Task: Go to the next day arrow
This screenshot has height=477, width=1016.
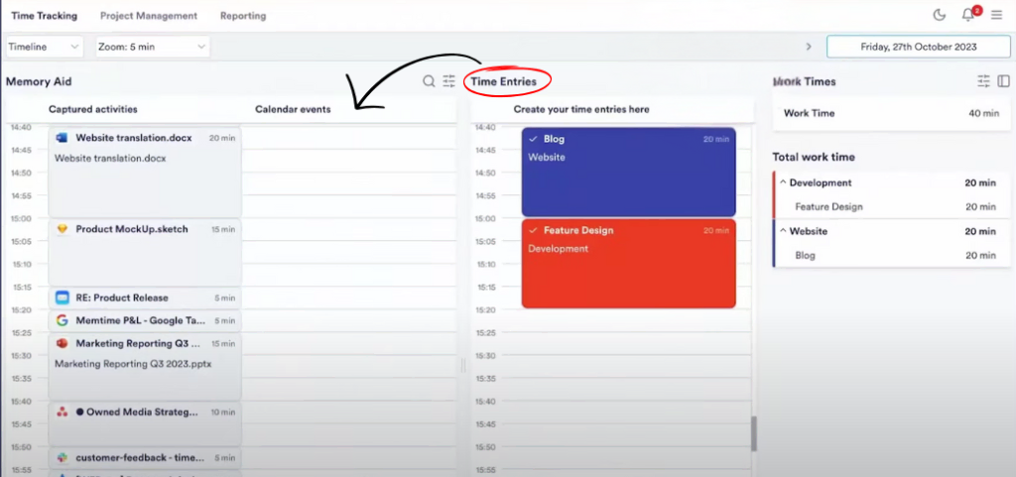Action: 809,47
